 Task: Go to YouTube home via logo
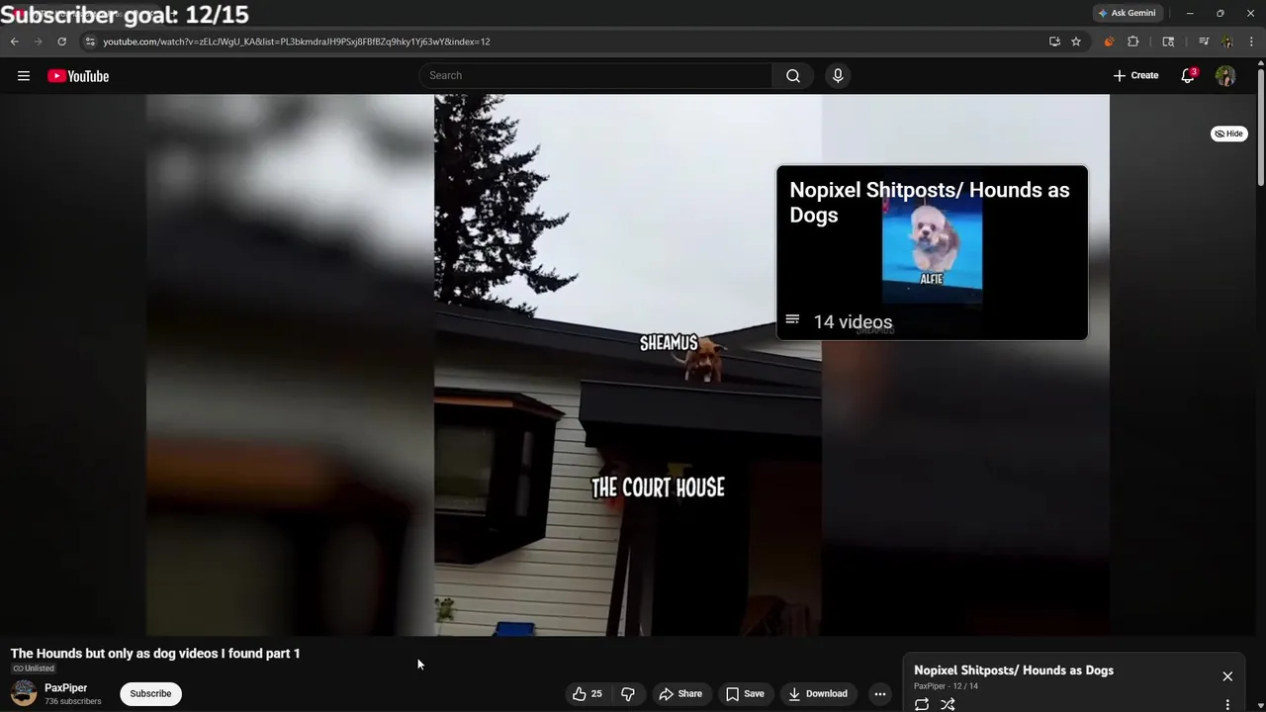click(x=78, y=76)
